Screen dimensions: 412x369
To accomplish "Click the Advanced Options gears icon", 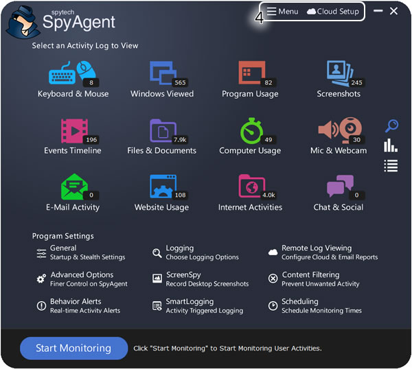I will 41,278.
